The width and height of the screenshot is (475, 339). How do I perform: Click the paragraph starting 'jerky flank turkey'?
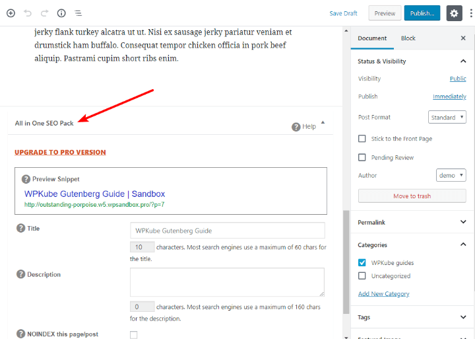(x=164, y=45)
